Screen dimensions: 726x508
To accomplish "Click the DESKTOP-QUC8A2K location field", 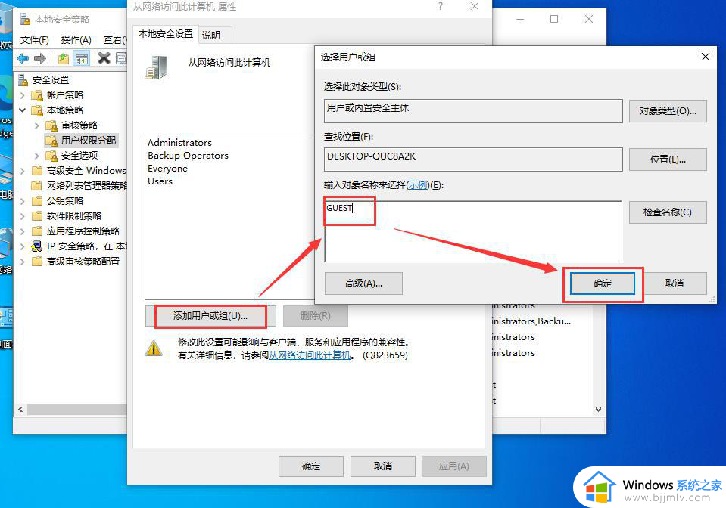I will pyautogui.click(x=473, y=160).
